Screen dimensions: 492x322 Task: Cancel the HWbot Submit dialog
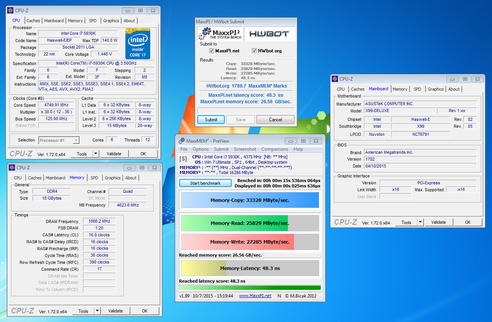[x=275, y=120]
